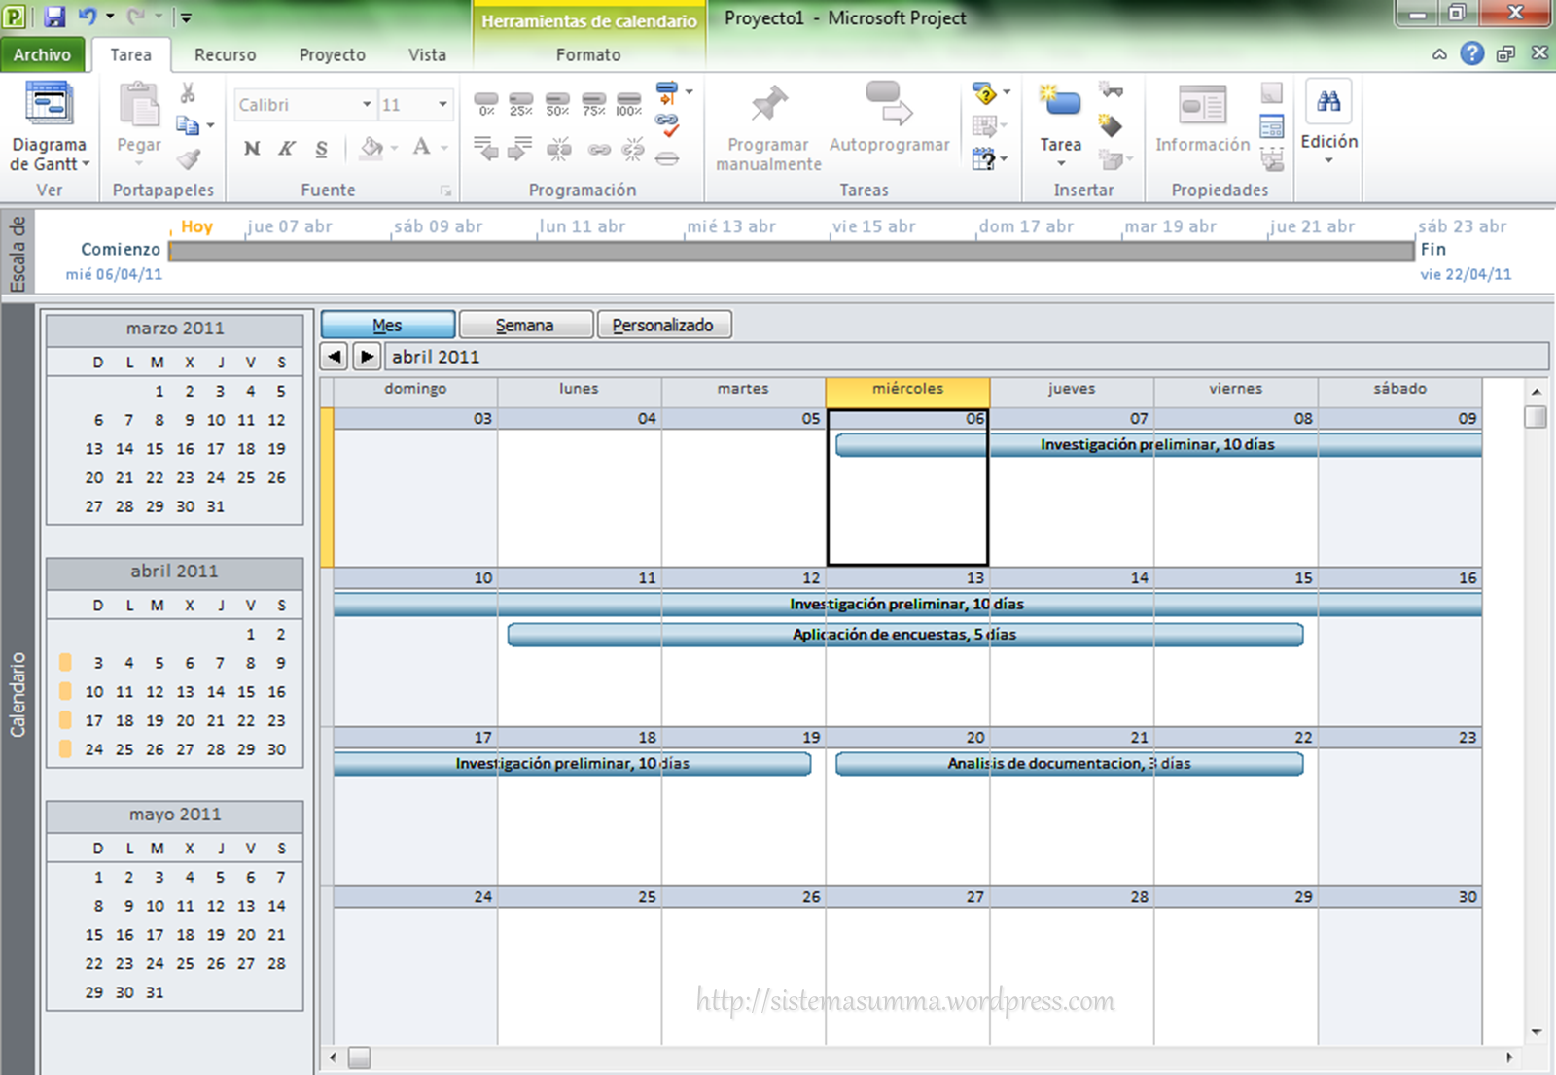
Task: Toggle bold (N) formatting
Action: pos(252,149)
